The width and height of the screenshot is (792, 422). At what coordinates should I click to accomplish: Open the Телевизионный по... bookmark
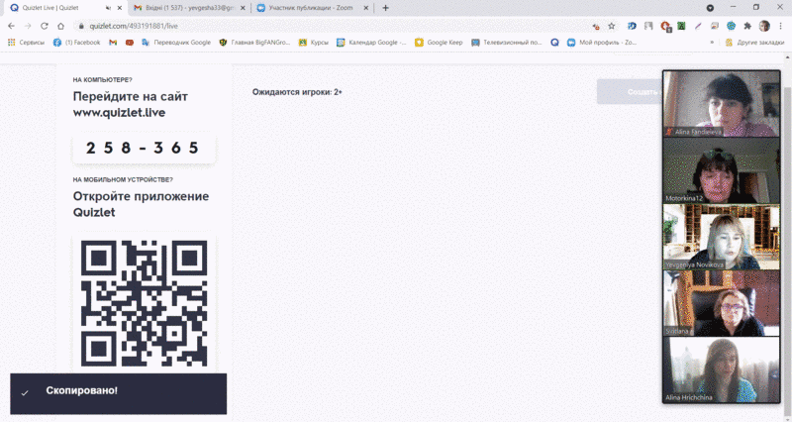[507, 43]
